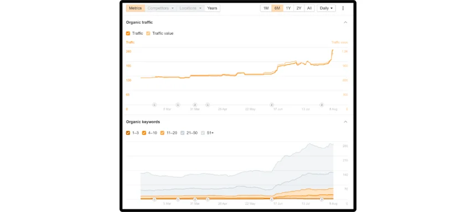Switch to the Metrics tab
This screenshot has width=476, height=212.
136,8
